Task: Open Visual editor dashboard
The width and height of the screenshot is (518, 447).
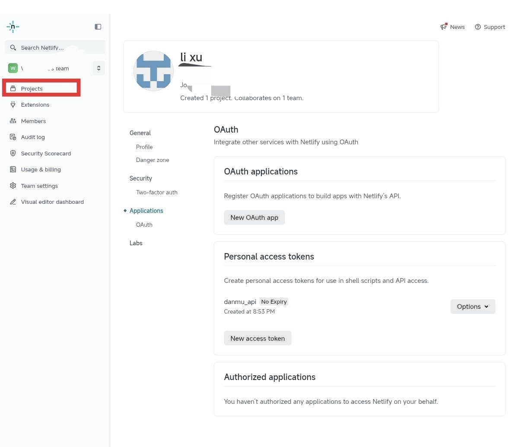Action: click(52, 202)
